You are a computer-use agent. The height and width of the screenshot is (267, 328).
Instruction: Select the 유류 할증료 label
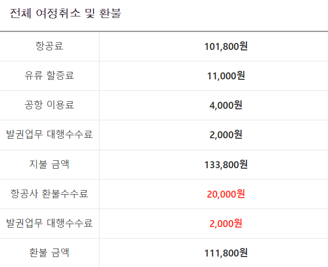(x=49, y=75)
